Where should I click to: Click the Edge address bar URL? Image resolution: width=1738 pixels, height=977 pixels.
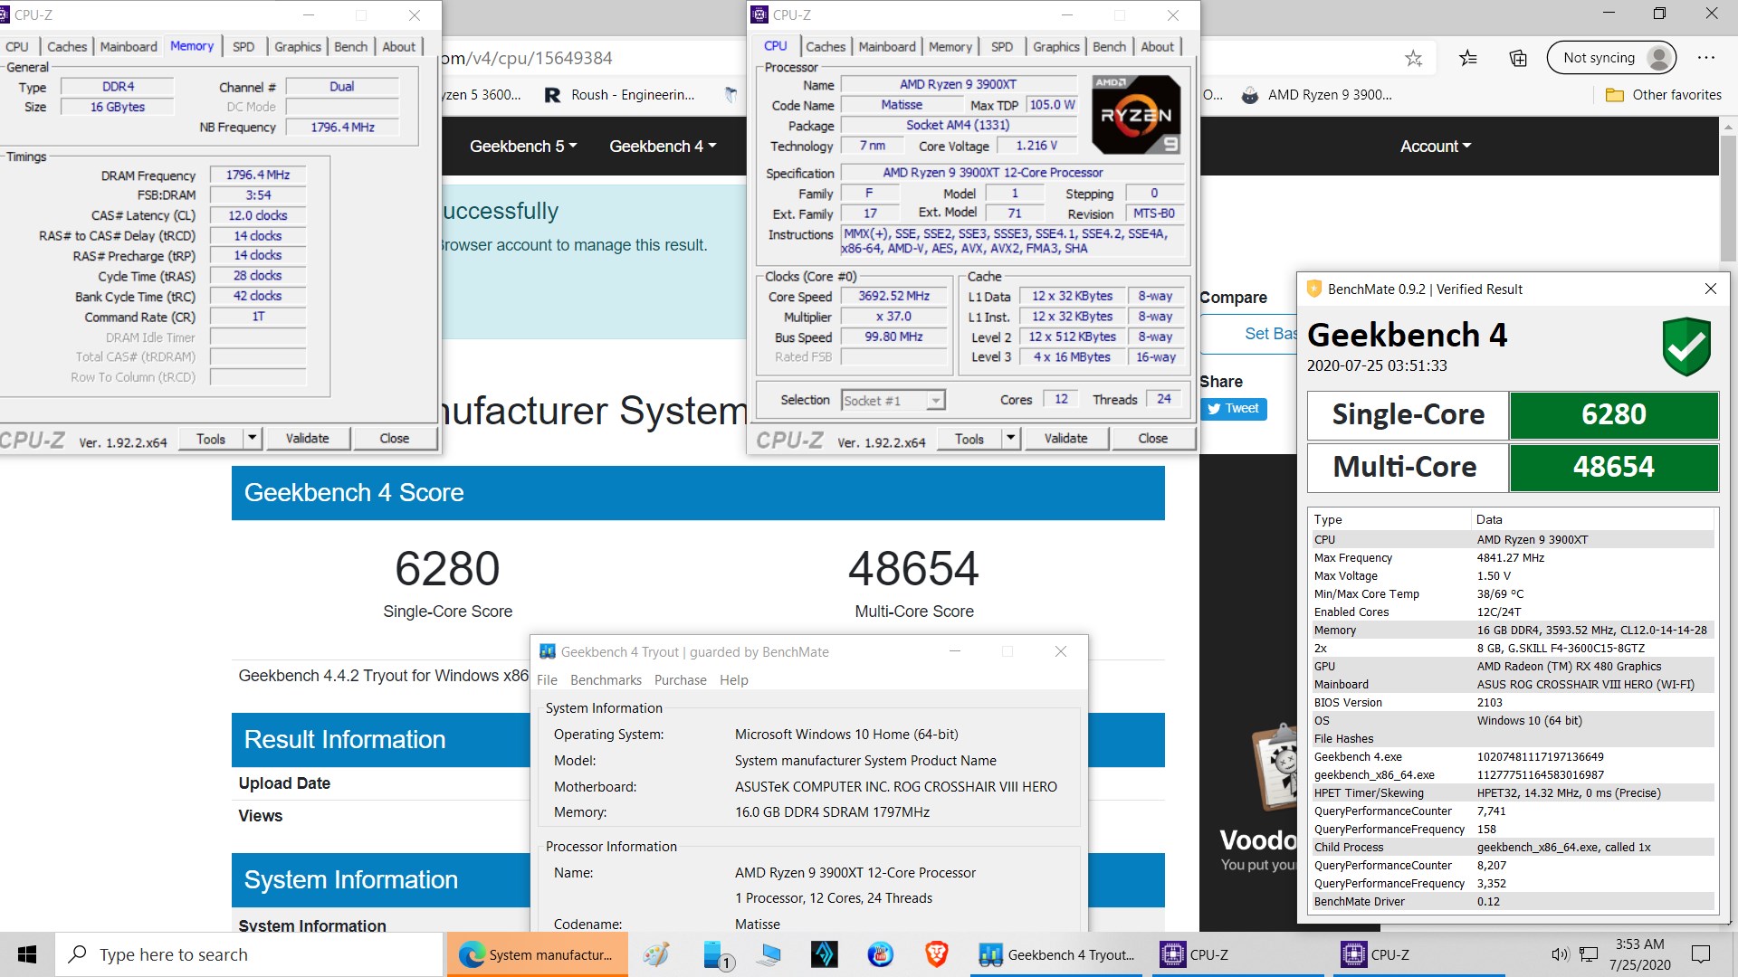click(x=527, y=58)
